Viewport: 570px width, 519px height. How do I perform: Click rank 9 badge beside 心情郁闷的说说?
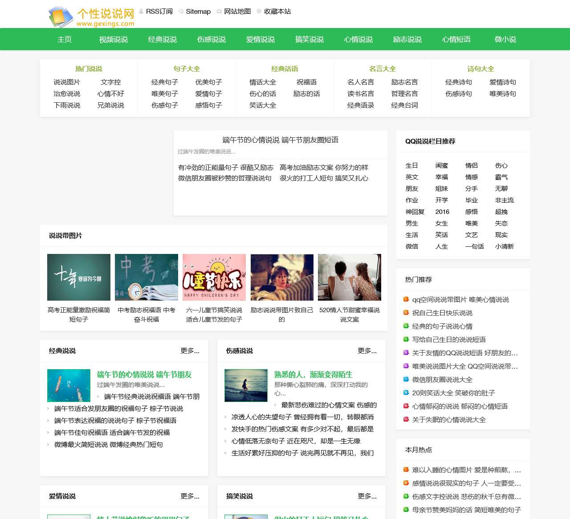point(406,406)
